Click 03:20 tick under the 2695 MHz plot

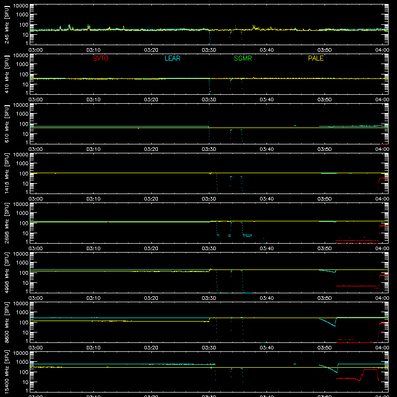tap(151, 249)
